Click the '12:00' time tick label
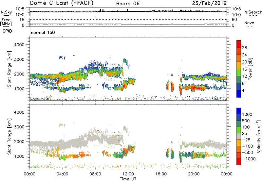 pos(128,174)
